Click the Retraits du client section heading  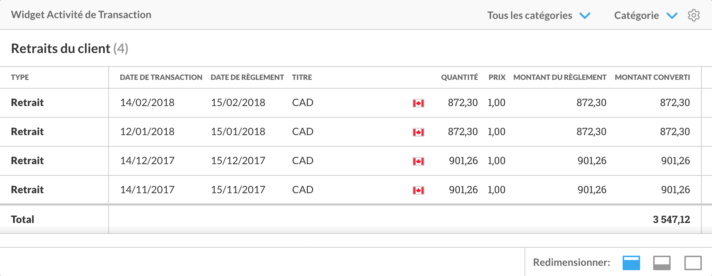[61, 49]
